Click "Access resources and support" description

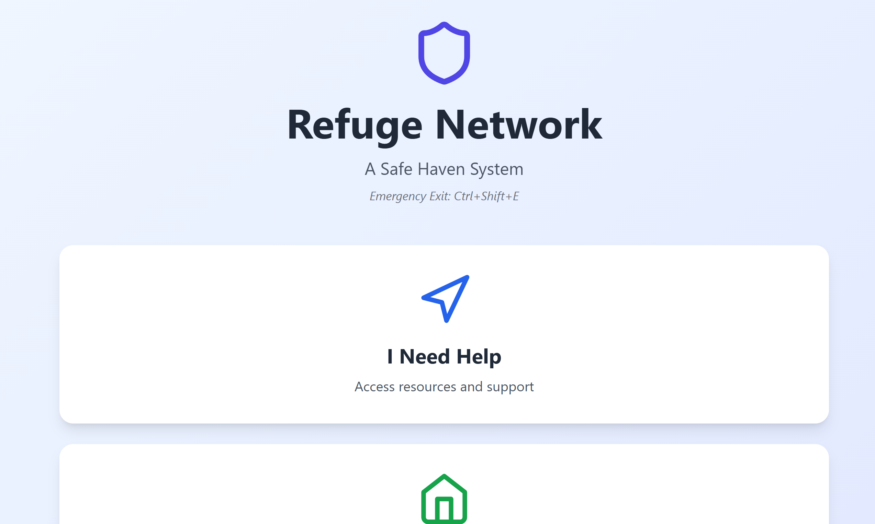coord(444,387)
